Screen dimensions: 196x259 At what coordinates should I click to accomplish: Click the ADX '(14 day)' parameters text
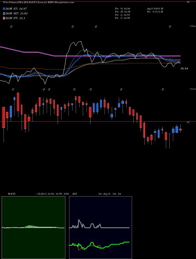tap(103, 194)
